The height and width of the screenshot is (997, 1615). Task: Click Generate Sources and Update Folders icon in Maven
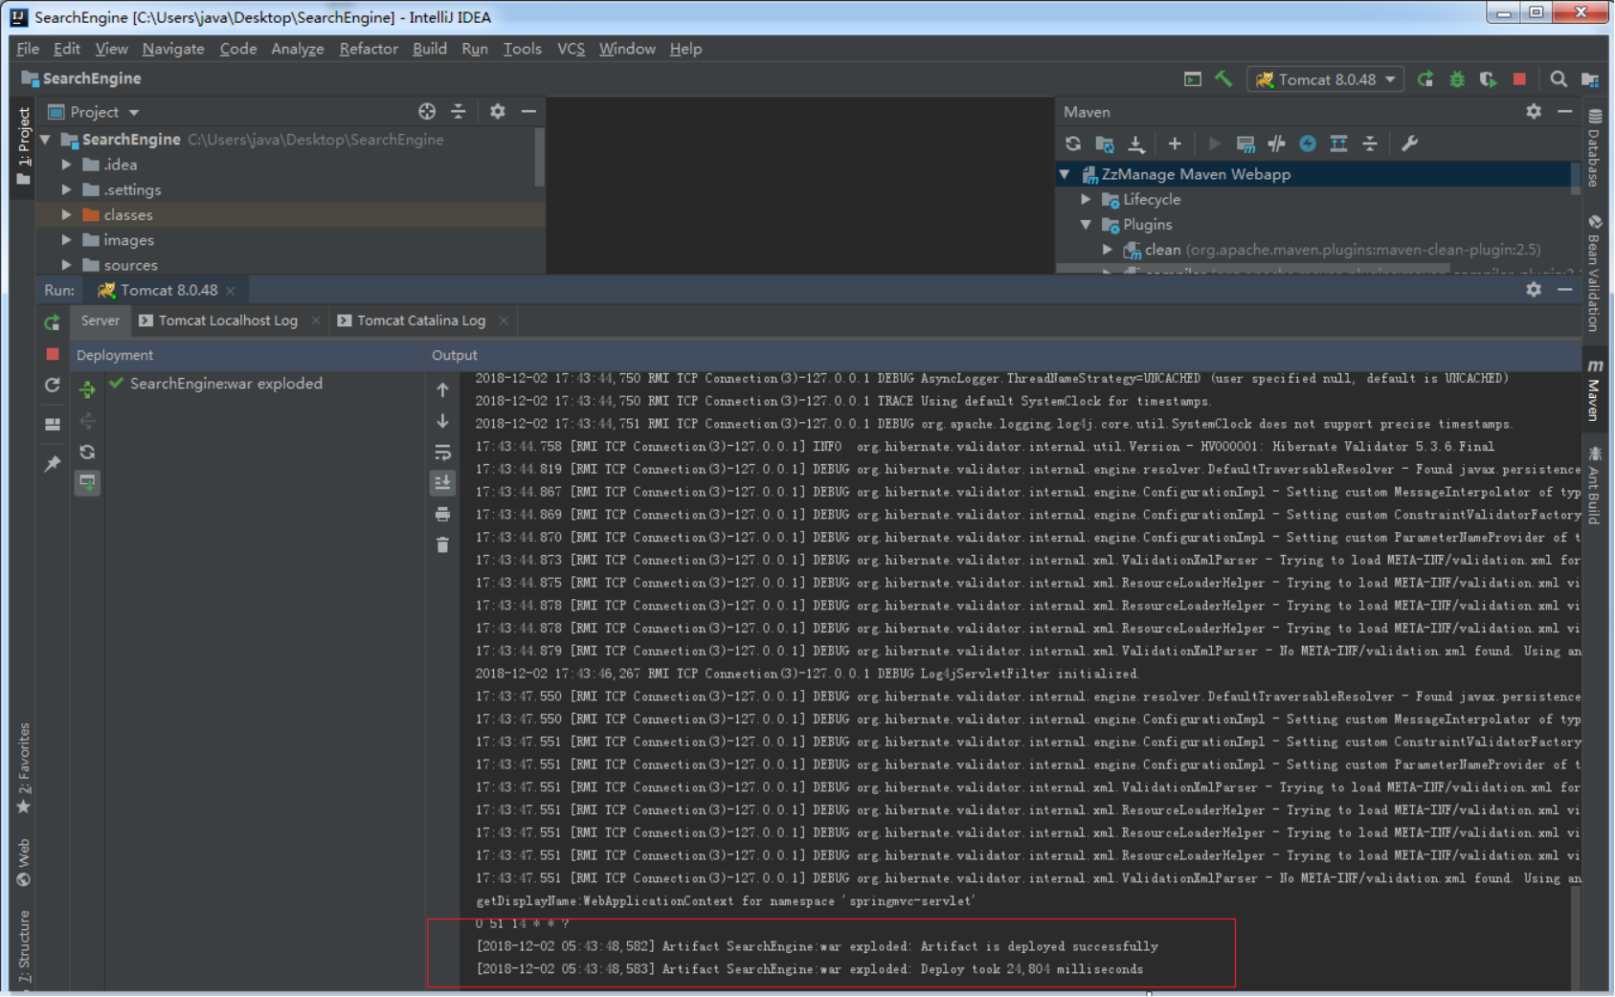(x=1105, y=144)
